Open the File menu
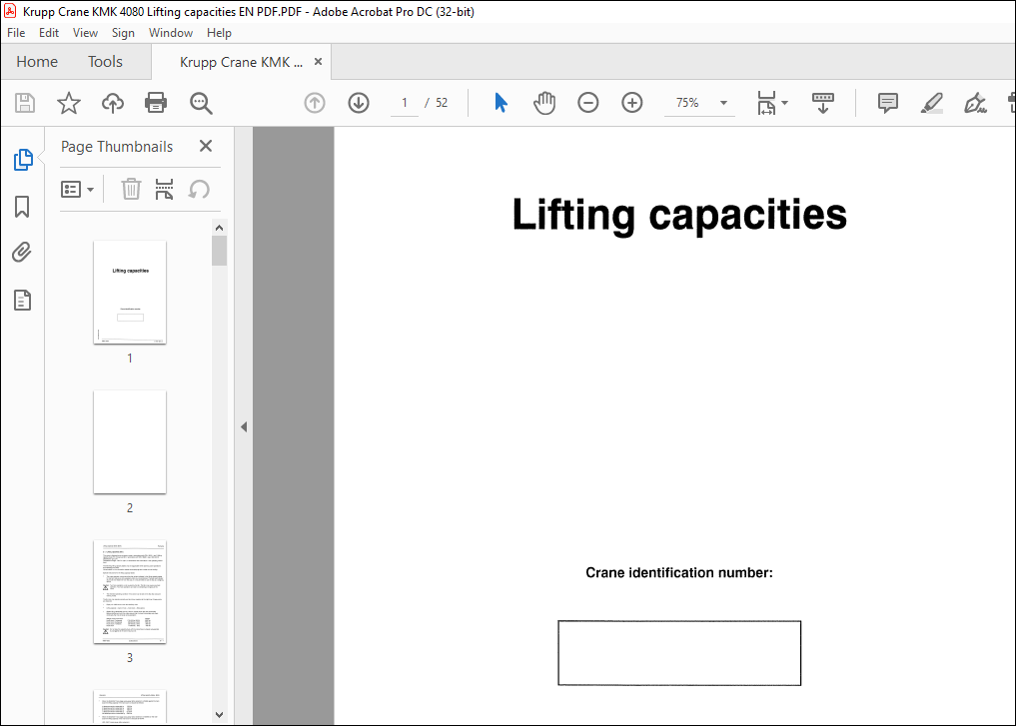This screenshot has width=1016, height=726. pyautogui.click(x=16, y=33)
